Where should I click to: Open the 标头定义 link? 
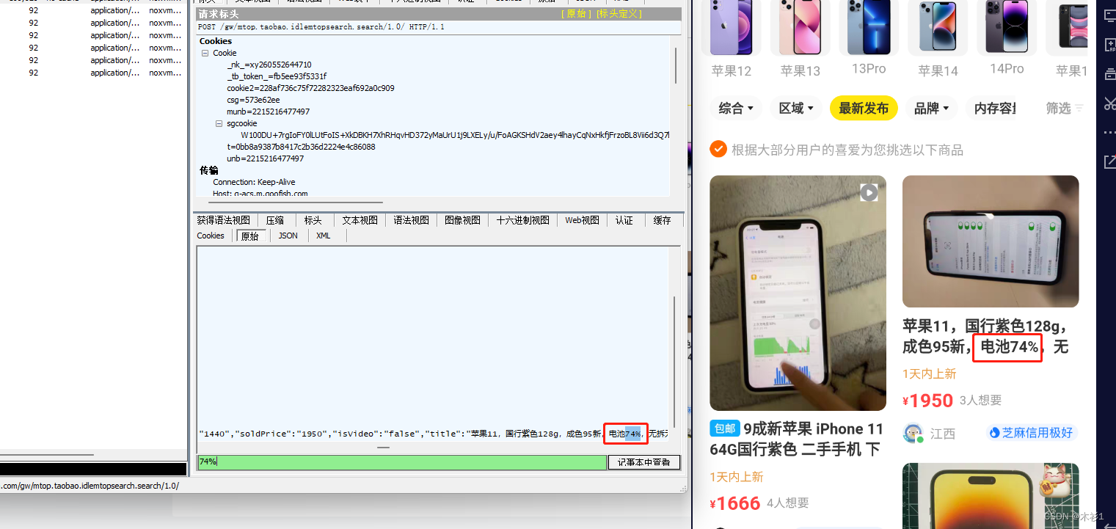tap(619, 14)
